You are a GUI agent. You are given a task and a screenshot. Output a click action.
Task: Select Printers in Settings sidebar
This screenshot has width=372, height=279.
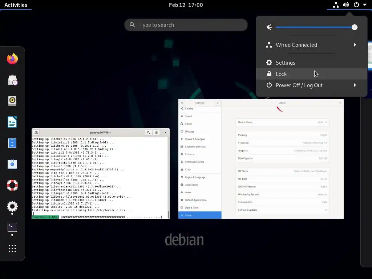point(200,154)
